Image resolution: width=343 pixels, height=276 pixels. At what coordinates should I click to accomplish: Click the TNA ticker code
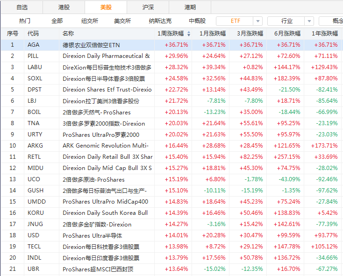pyautogui.click(x=34, y=123)
